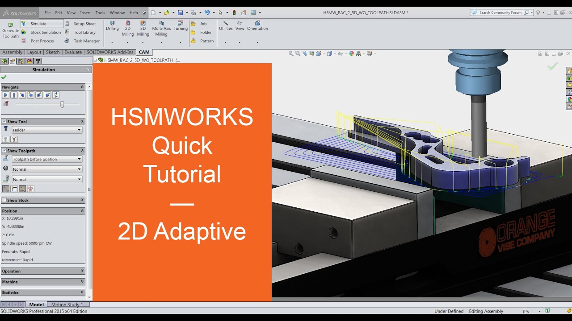
Task: Open the Turning operations tool
Action: (181, 26)
